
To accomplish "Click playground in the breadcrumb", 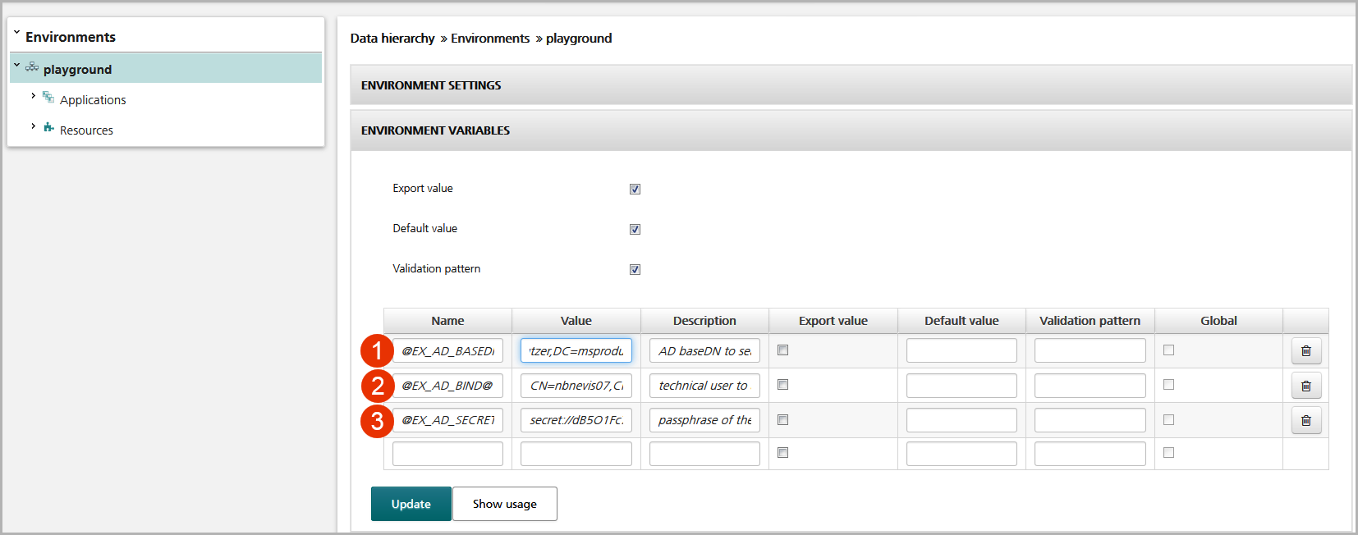I will (579, 38).
